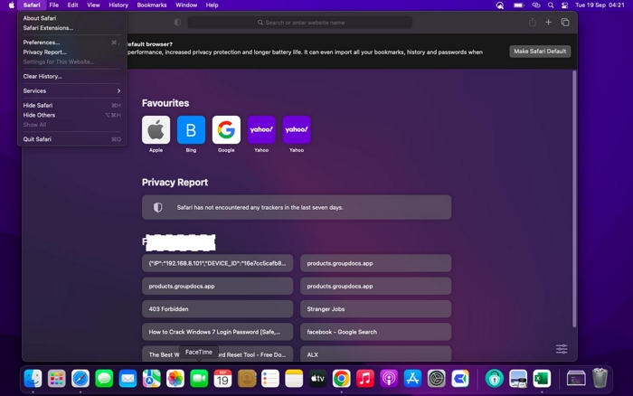Click the battery status icon
633x396 pixels.
coord(519,5)
